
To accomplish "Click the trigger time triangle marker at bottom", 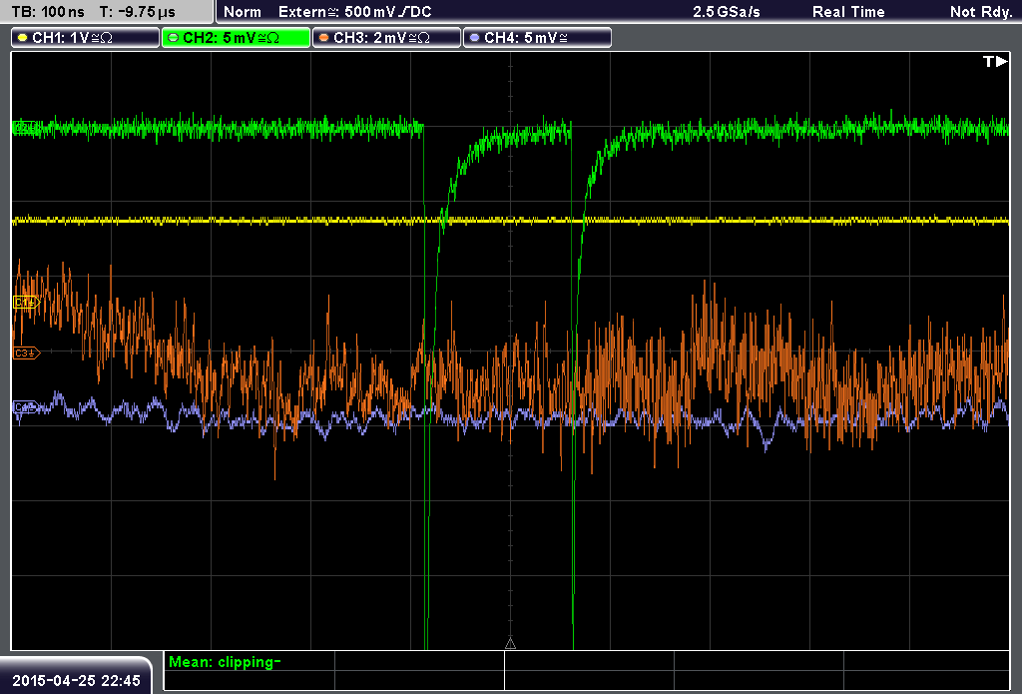I will [x=510, y=644].
